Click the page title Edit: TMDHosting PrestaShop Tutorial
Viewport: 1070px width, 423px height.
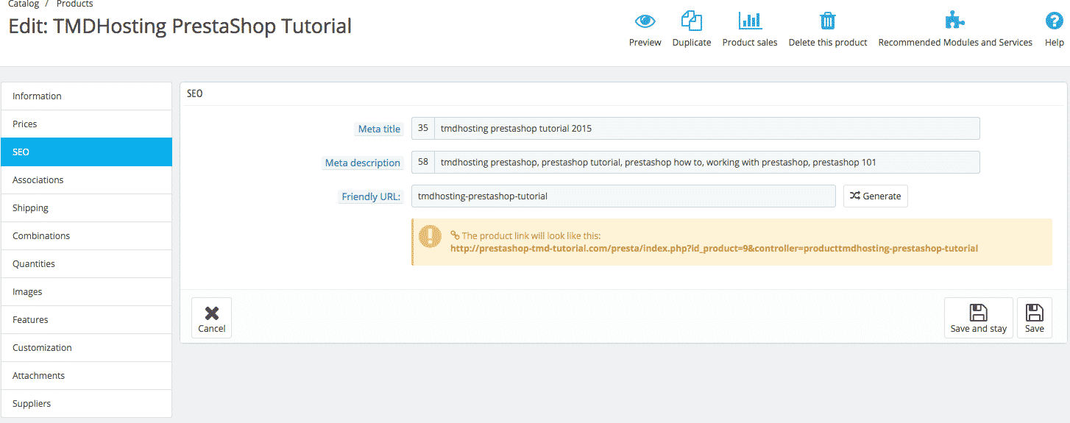[180, 26]
